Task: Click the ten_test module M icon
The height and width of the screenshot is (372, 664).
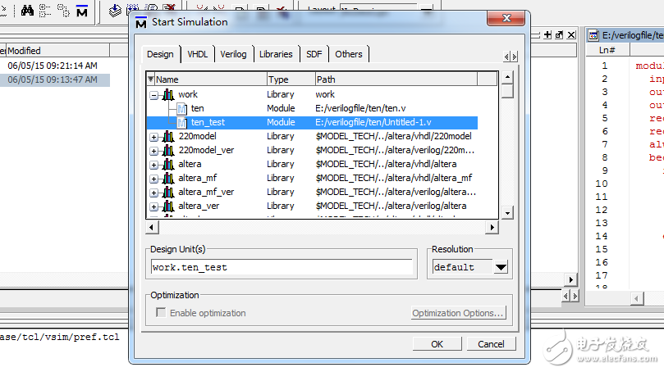Action: pyautogui.click(x=182, y=123)
